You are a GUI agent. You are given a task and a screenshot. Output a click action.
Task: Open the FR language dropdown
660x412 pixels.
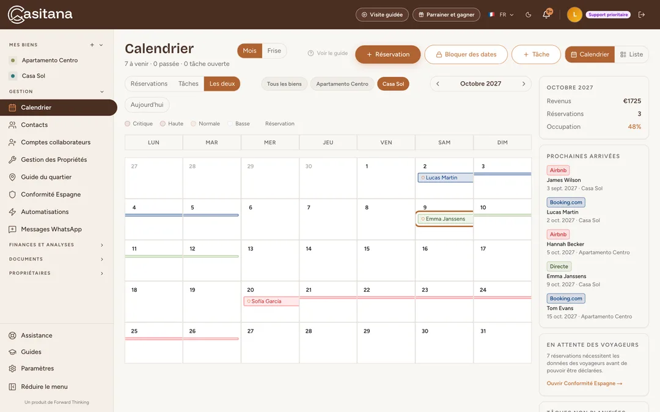[x=501, y=15]
